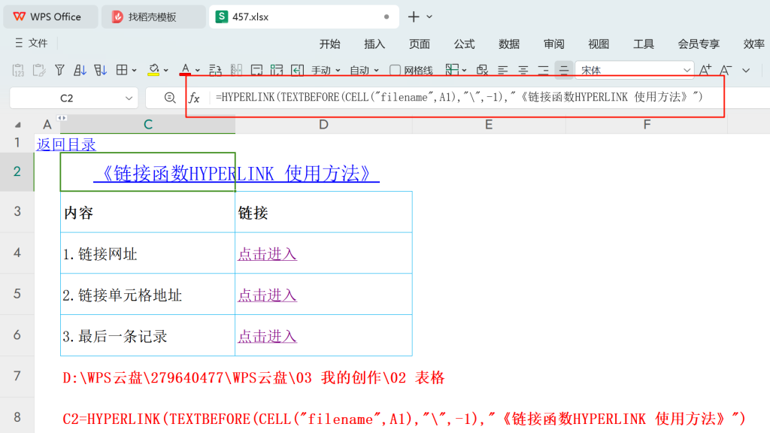Switch to the 数据 ribbon tab
Image resolution: width=770 pixels, height=433 pixels.
509,44
